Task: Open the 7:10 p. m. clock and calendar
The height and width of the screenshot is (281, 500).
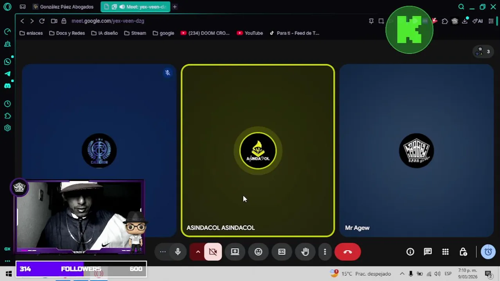Action: [468, 274]
